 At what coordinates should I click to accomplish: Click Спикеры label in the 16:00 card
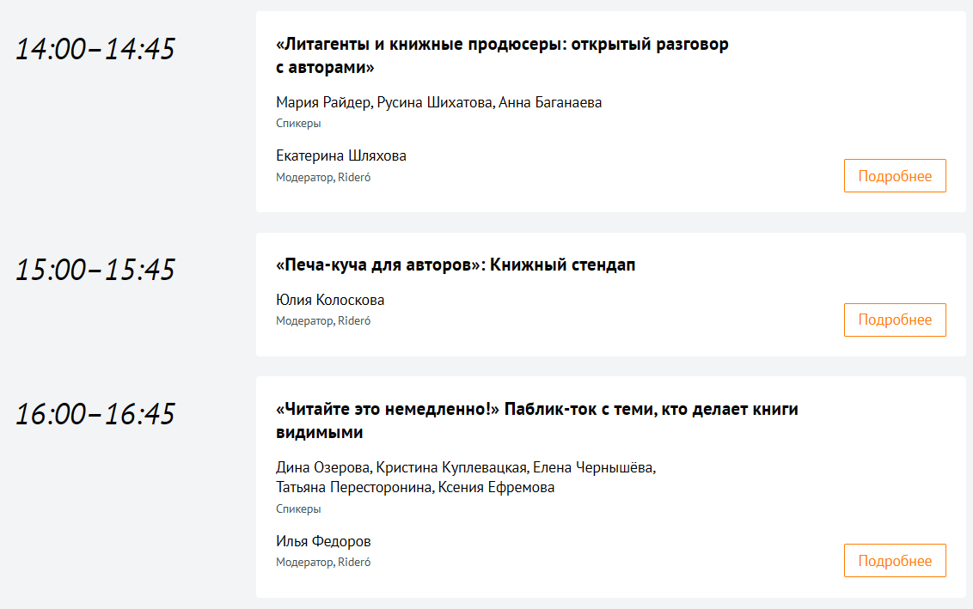coord(298,509)
